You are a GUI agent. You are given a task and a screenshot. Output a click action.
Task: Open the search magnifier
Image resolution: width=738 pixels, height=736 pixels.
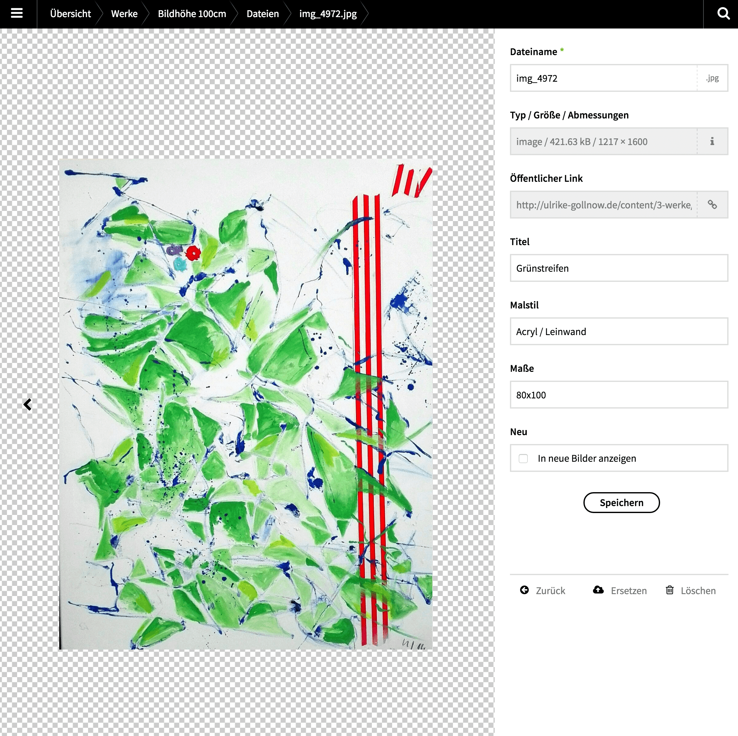tap(723, 14)
